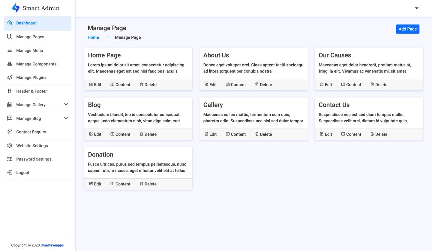Click the Logout icon in sidebar

coord(10,172)
